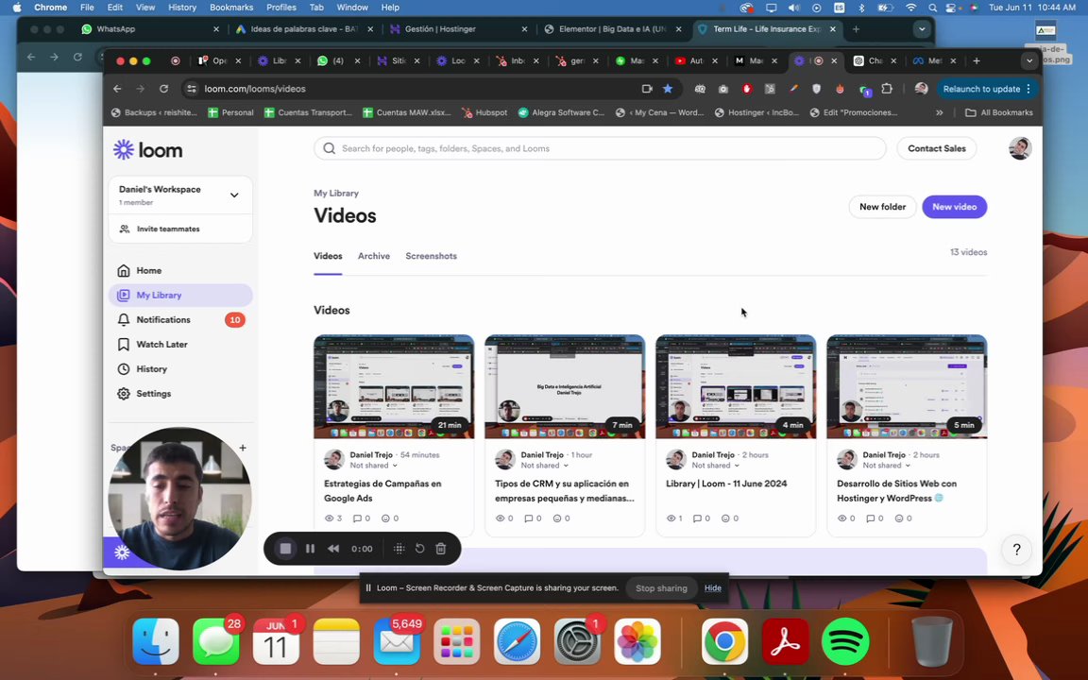Open the Library | Loom 11 June thumbnail
This screenshot has height=680, width=1088.
[x=736, y=386]
